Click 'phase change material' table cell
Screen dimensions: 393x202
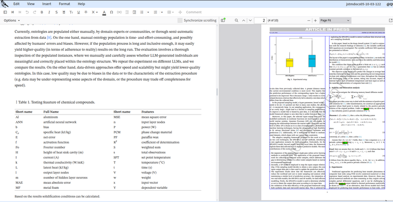(x=157, y=132)
